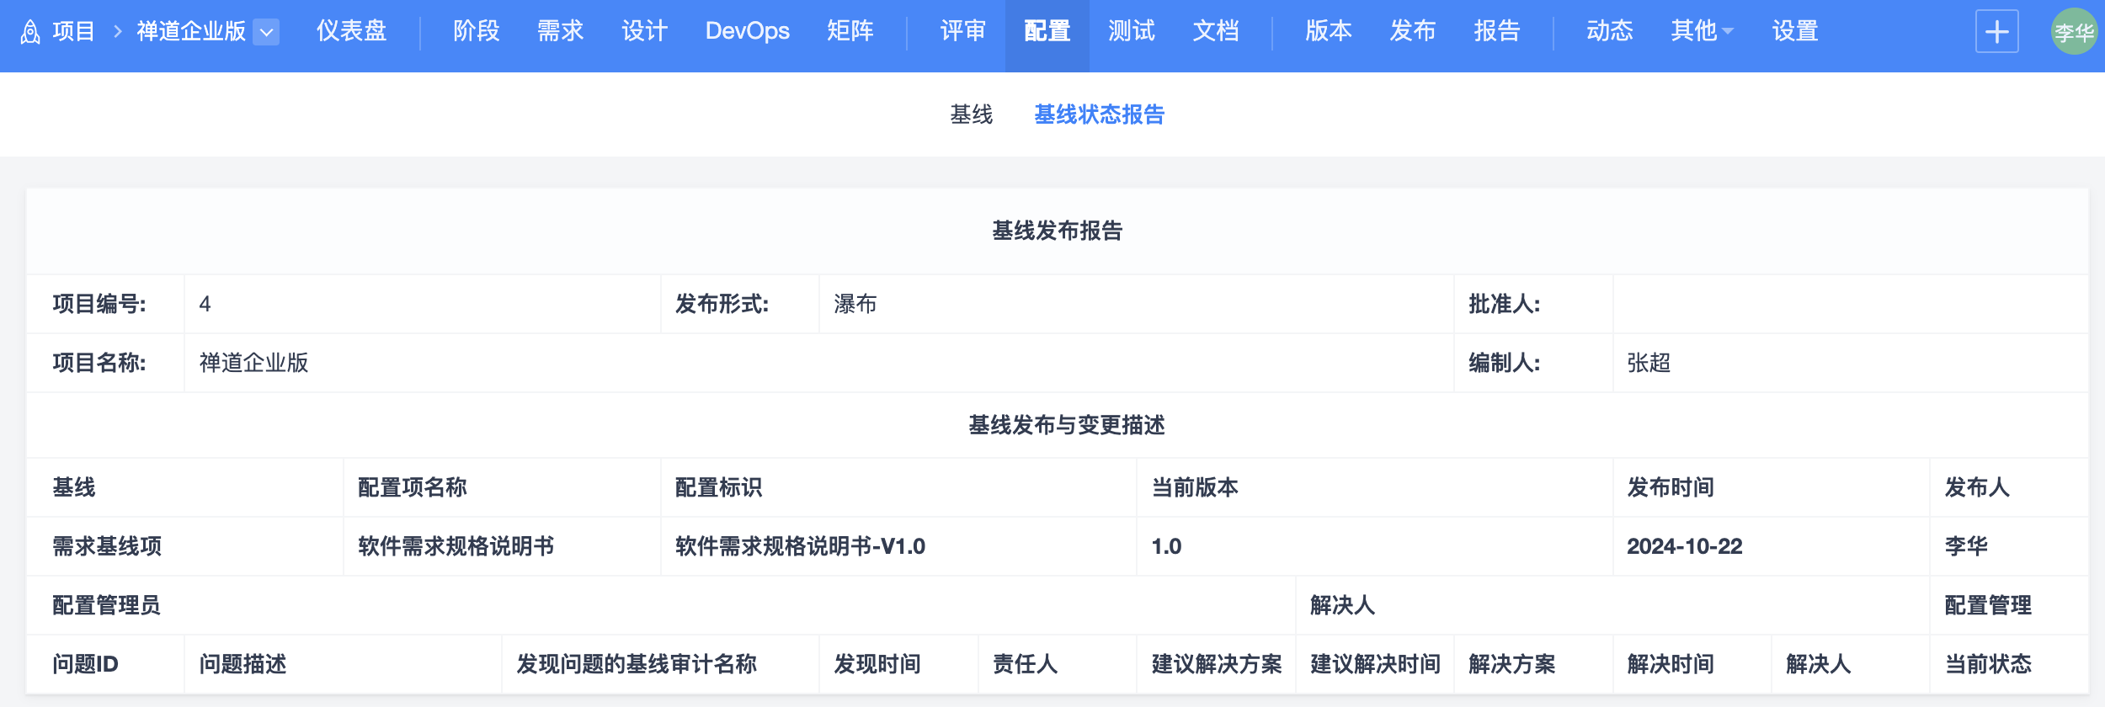Click the 需求基线项 baseline cell
Image resolution: width=2105 pixels, height=707 pixels.
[x=107, y=546]
